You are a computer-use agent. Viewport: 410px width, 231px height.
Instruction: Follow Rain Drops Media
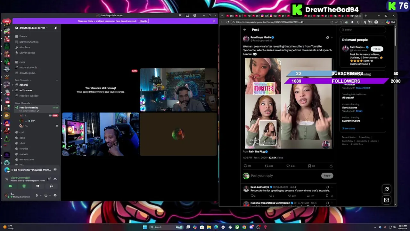pos(377,49)
